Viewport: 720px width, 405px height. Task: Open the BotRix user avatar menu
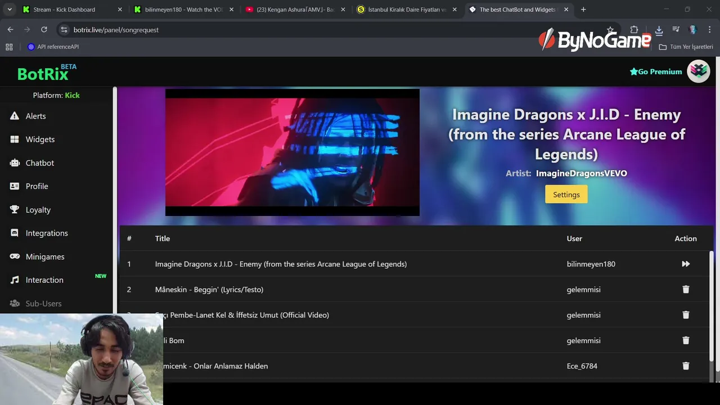(699, 71)
